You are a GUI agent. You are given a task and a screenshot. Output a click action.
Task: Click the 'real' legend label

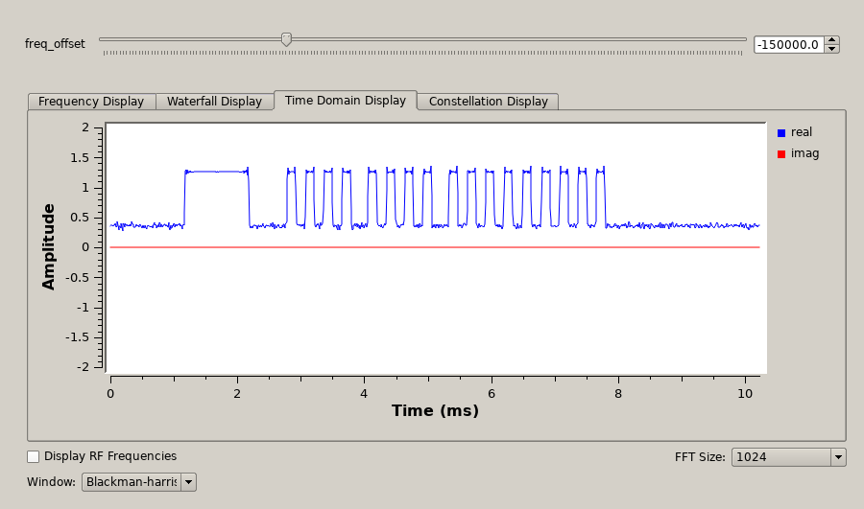tap(802, 132)
